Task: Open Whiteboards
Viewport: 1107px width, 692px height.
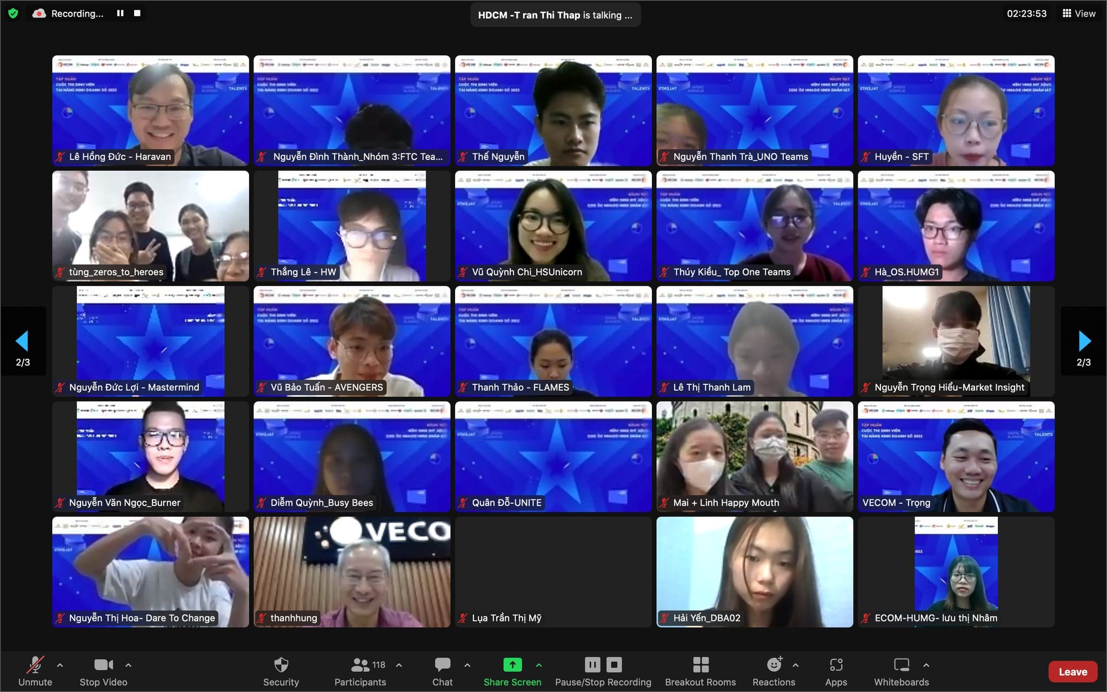Action: tap(901, 665)
